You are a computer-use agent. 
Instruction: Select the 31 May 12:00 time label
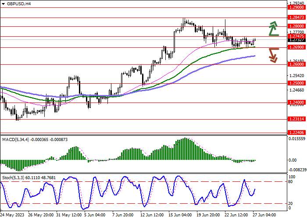(x=69, y=215)
